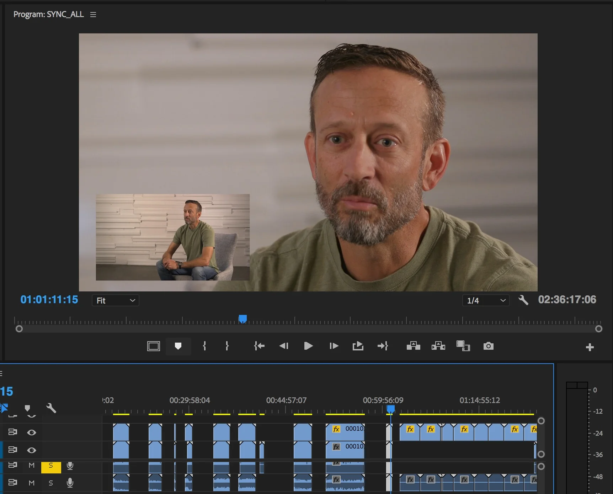
Task: Open the timeline panel menu icon
Action: point(1,374)
